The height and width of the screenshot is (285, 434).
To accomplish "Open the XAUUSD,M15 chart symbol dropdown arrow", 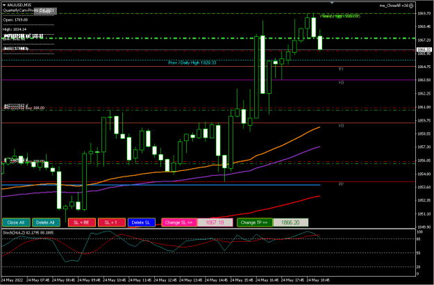I will click(4, 5).
